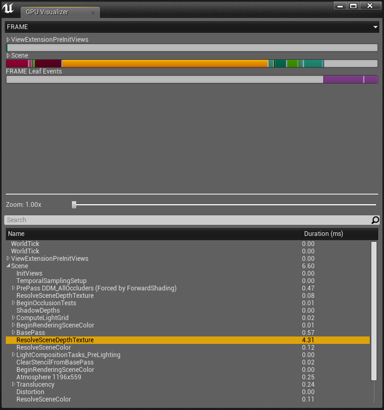Image resolution: width=384 pixels, height=410 pixels.
Task: Expand the PrePass DDM_AllOccluders node
Action: pos(13,288)
